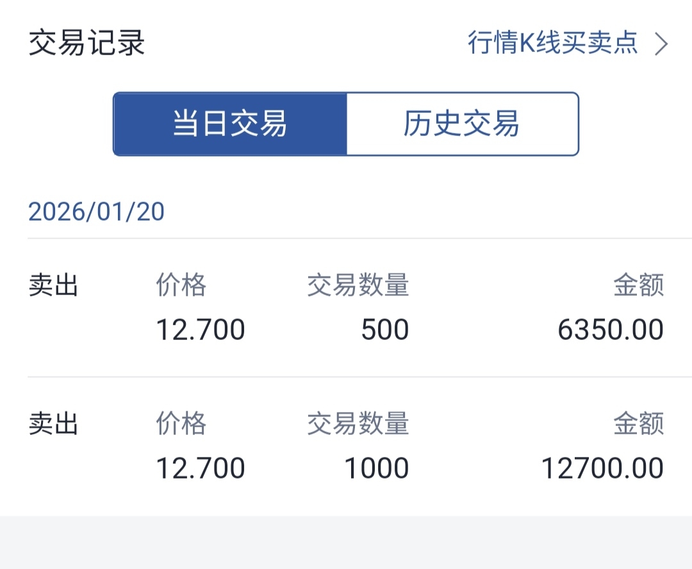The height and width of the screenshot is (569, 692).
Task: Switch to the 当日交易 tab
Action: pyautogui.click(x=230, y=124)
